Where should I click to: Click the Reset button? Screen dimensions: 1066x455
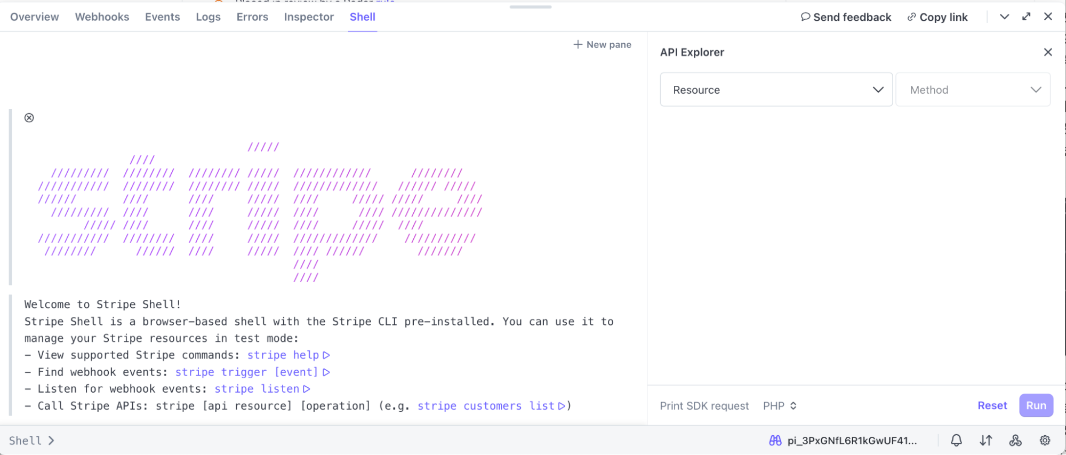point(992,405)
